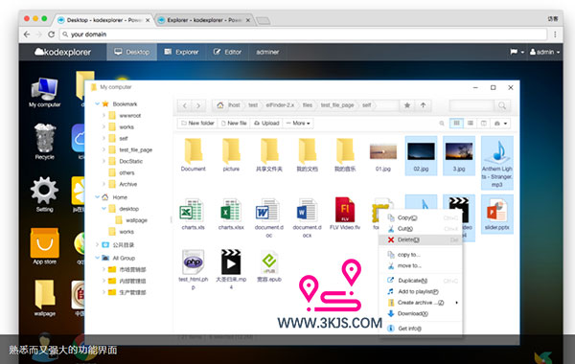Click the search magnifier in file manager
Image resolution: width=575 pixels, height=364 pixels.
pyautogui.click(x=501, y=105)
